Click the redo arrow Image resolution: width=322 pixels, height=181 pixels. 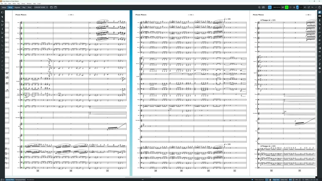[316, 7]
